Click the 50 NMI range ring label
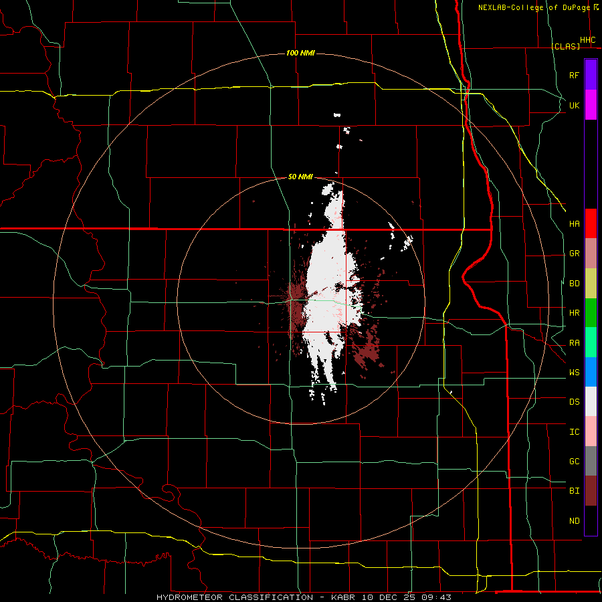602x602 pixels. (300, 177)
